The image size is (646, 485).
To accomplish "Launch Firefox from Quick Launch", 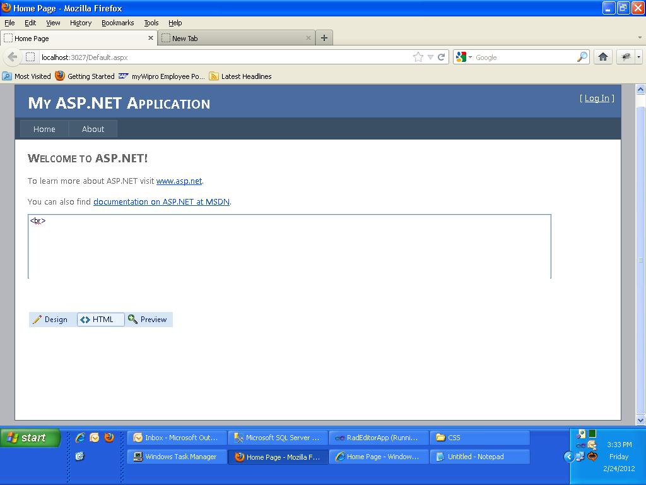I will click(109, 438).
